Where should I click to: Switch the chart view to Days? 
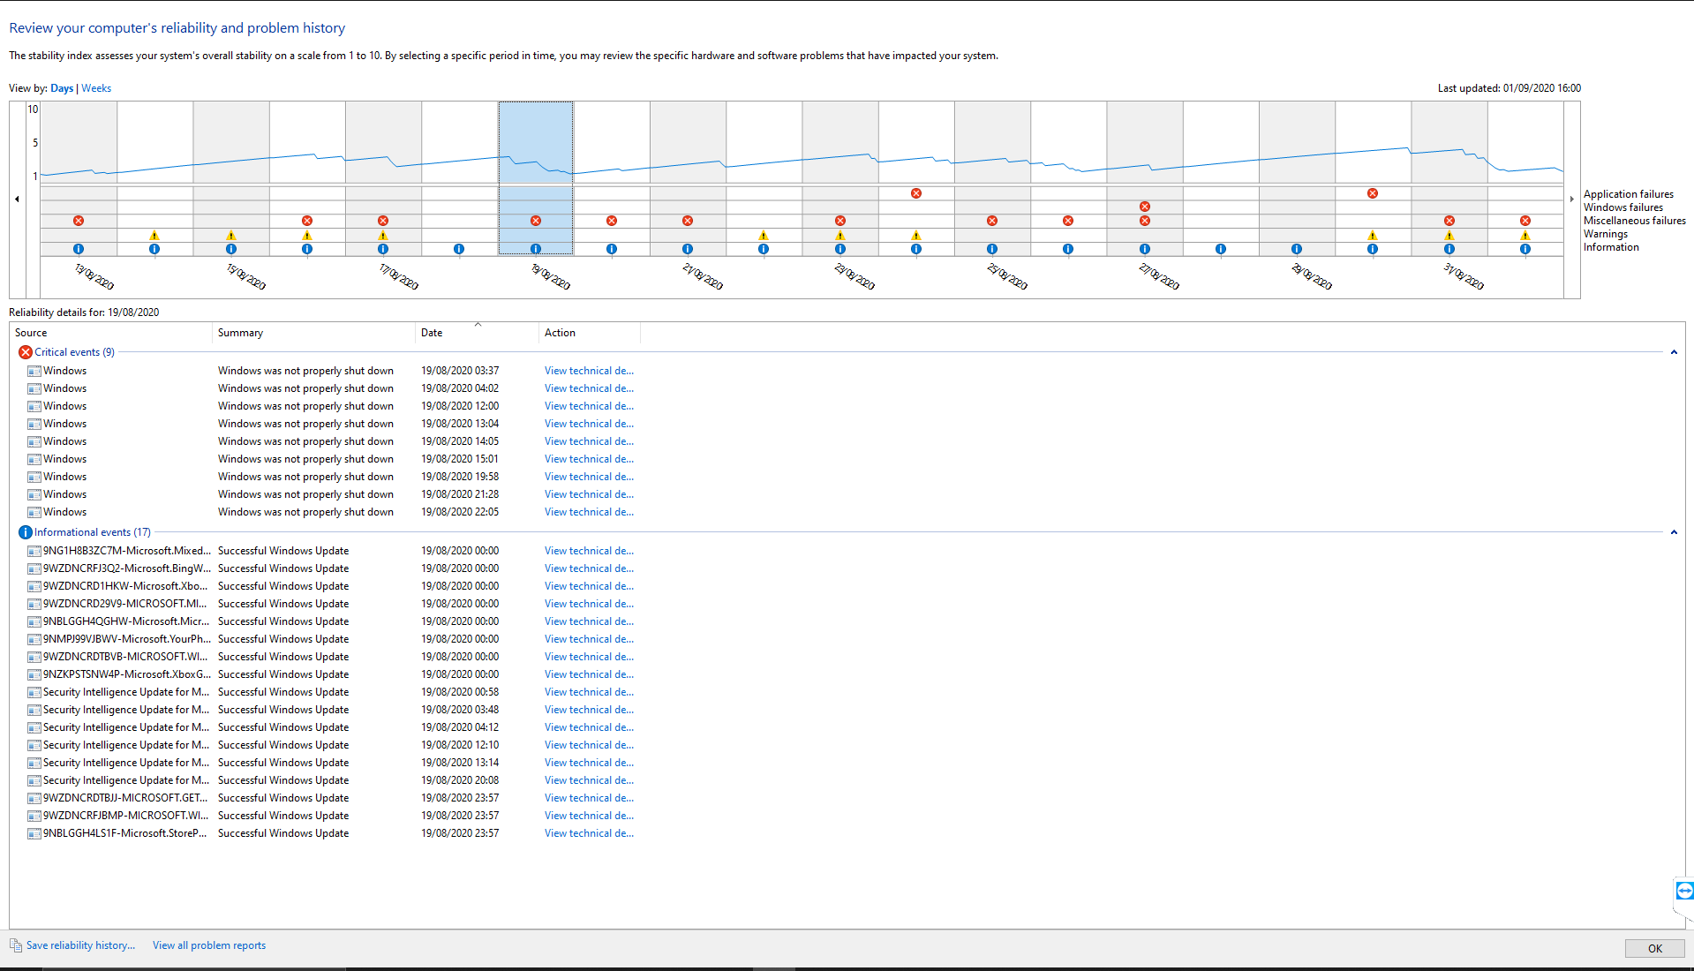pos(62,88)
